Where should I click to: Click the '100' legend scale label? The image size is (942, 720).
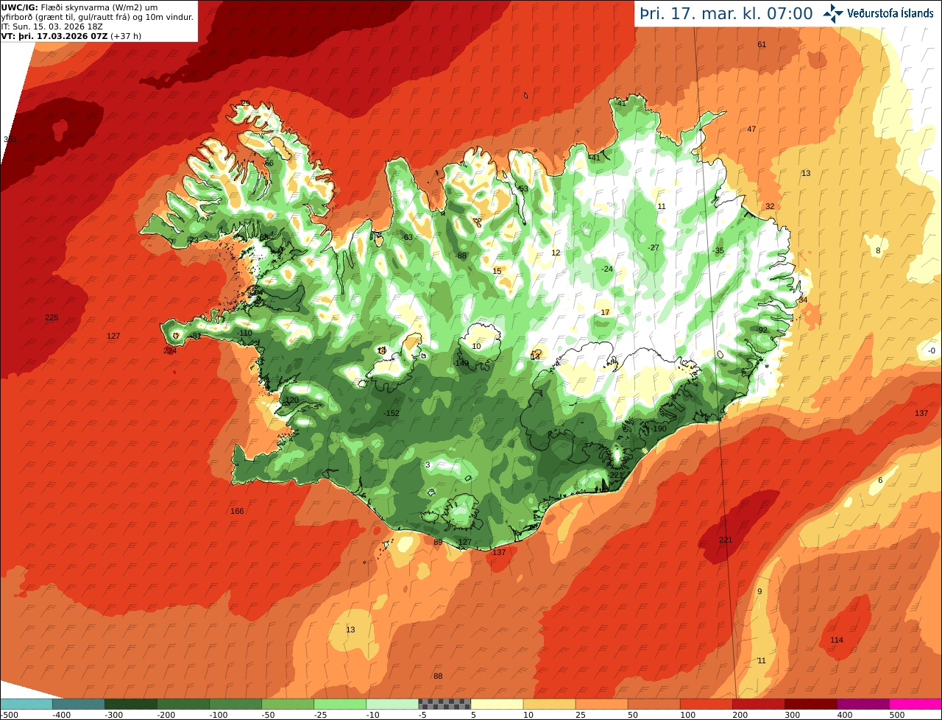pos(687,715)
